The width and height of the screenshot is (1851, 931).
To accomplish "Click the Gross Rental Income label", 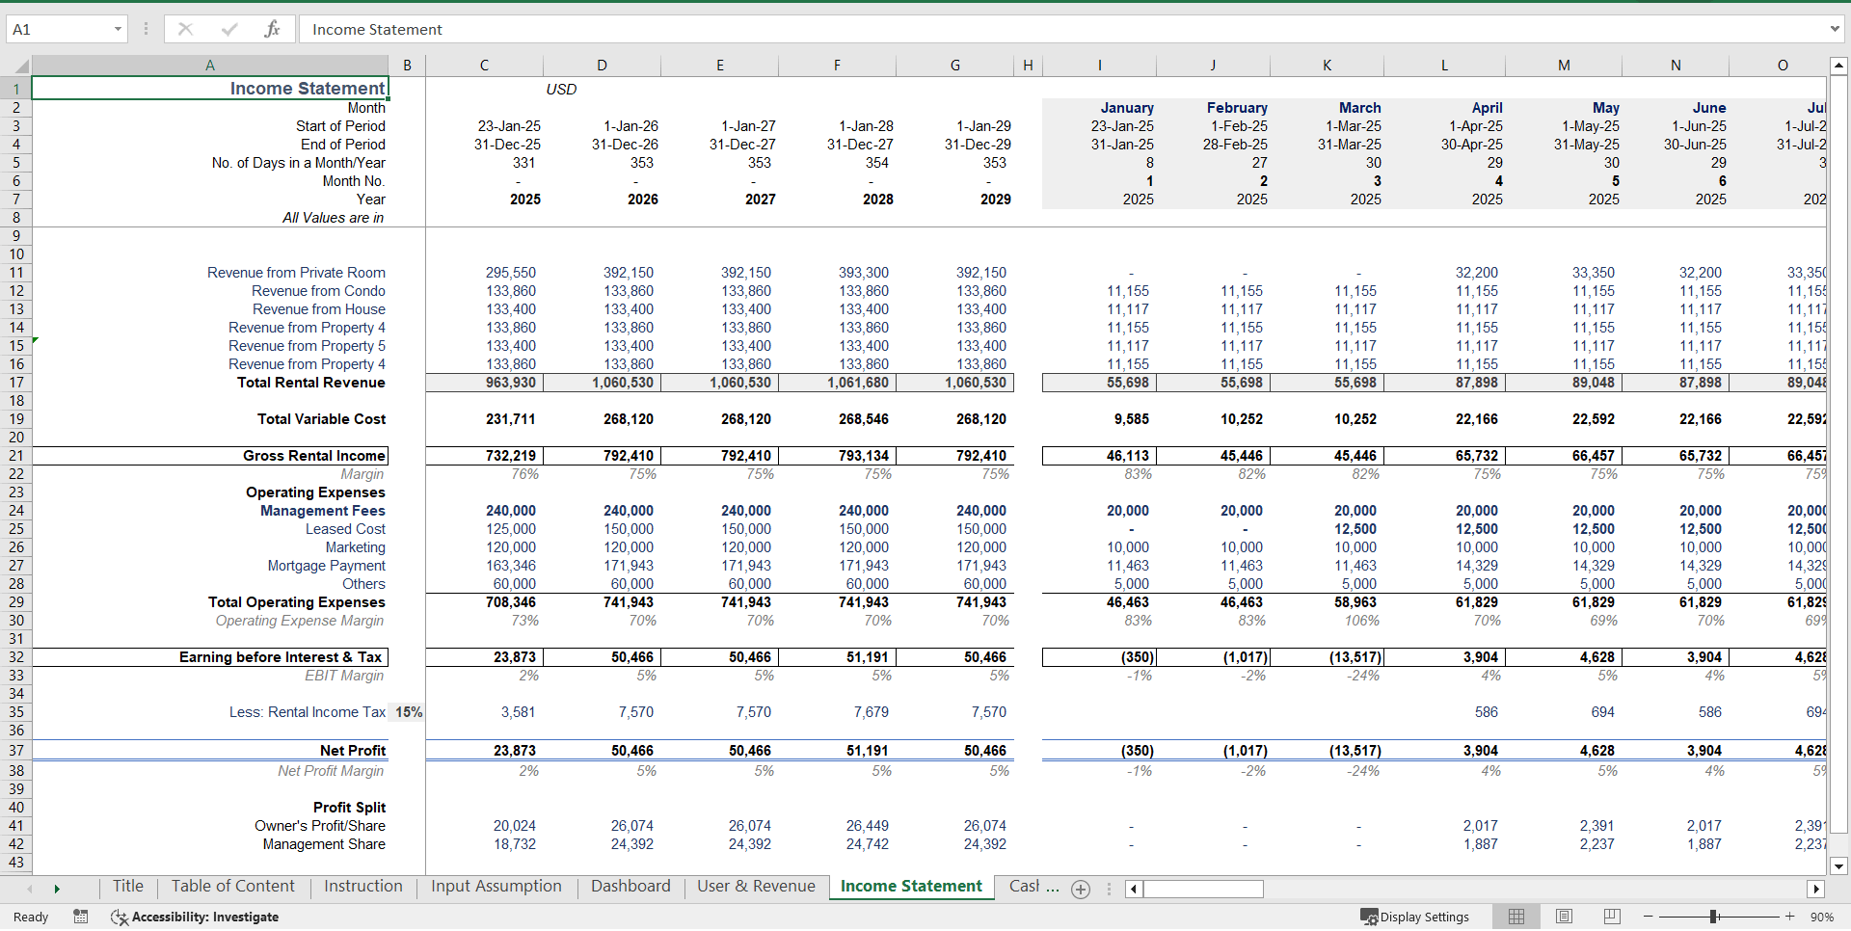I will tap(313, 456).
